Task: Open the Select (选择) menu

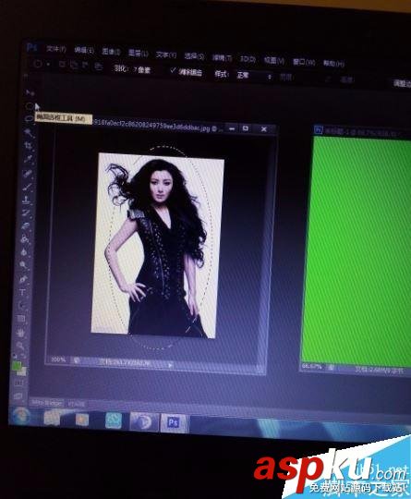Action: (194, 56)
